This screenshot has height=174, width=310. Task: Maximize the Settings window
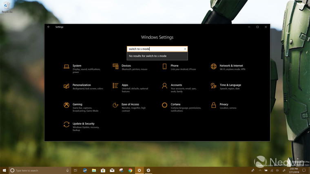(x=257, y=27)
